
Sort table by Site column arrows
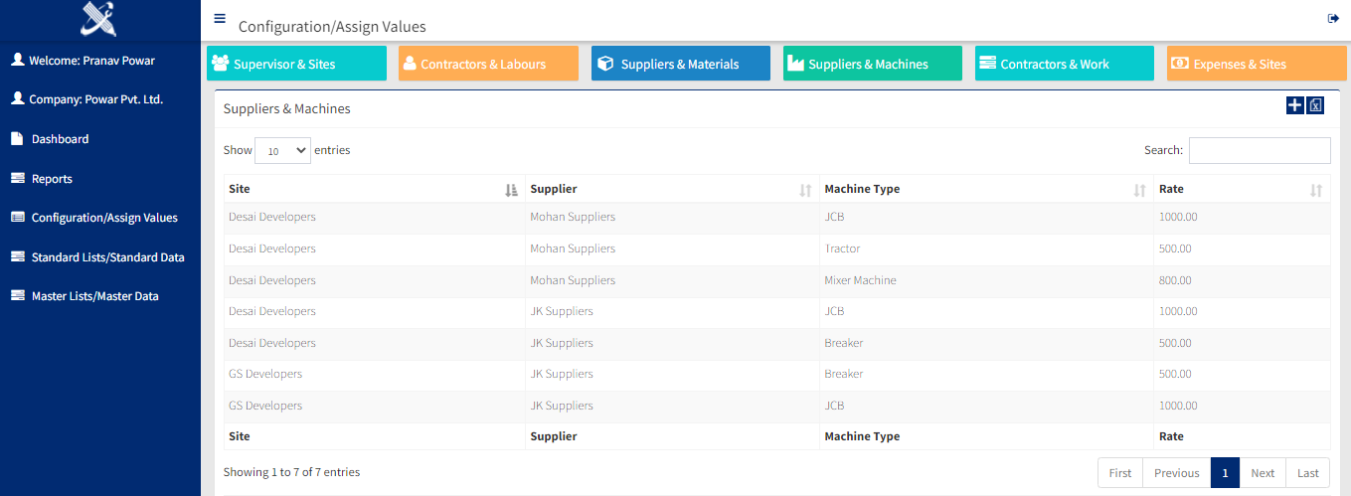coord(511,190)
